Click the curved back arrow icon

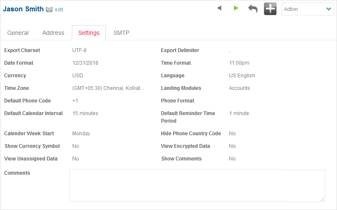pos(253,9)
